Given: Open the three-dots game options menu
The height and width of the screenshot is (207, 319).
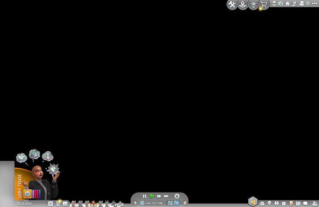Looking at the screenshot, I should pos(315,4).
